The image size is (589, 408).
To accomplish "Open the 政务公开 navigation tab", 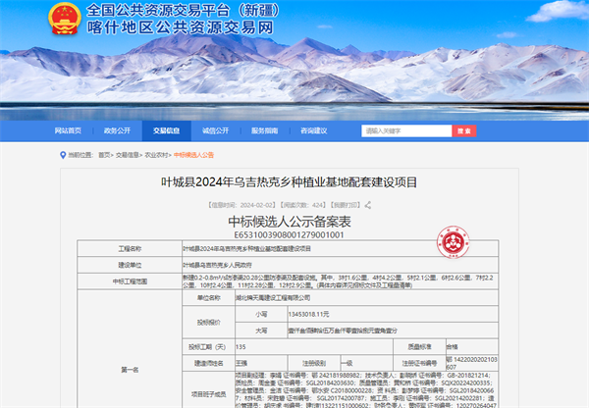I will click(117, 129).
